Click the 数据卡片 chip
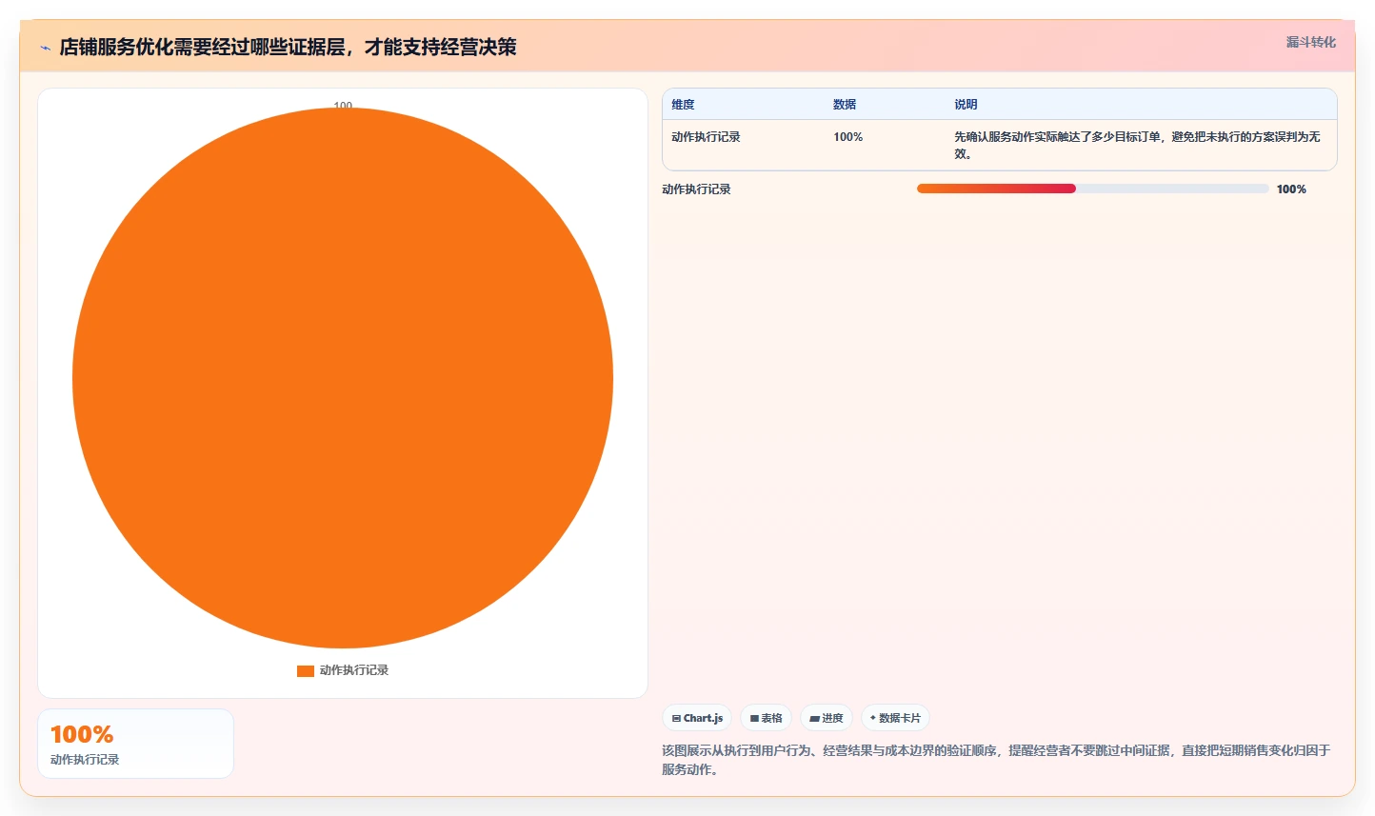The height and width of the screenshot is (816, 1375). pyautogui.click(x=895, y=718)
